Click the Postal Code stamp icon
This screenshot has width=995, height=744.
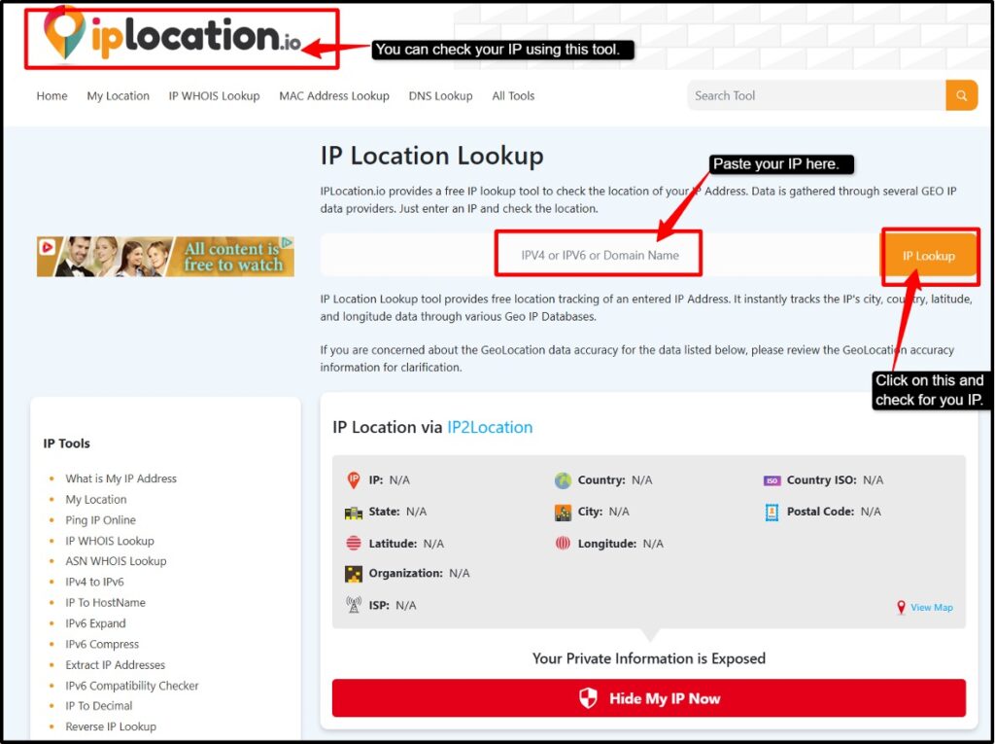772,513
